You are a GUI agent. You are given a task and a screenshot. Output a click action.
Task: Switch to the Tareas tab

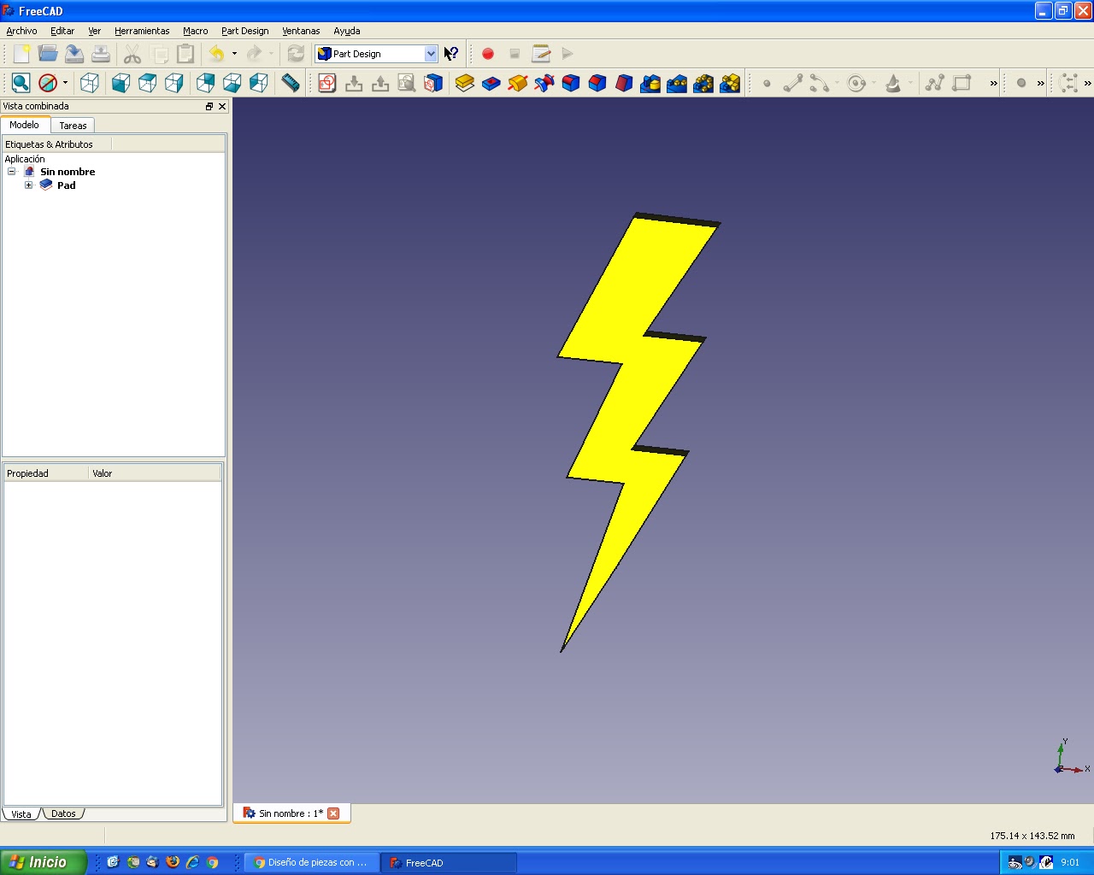[73, 126]
